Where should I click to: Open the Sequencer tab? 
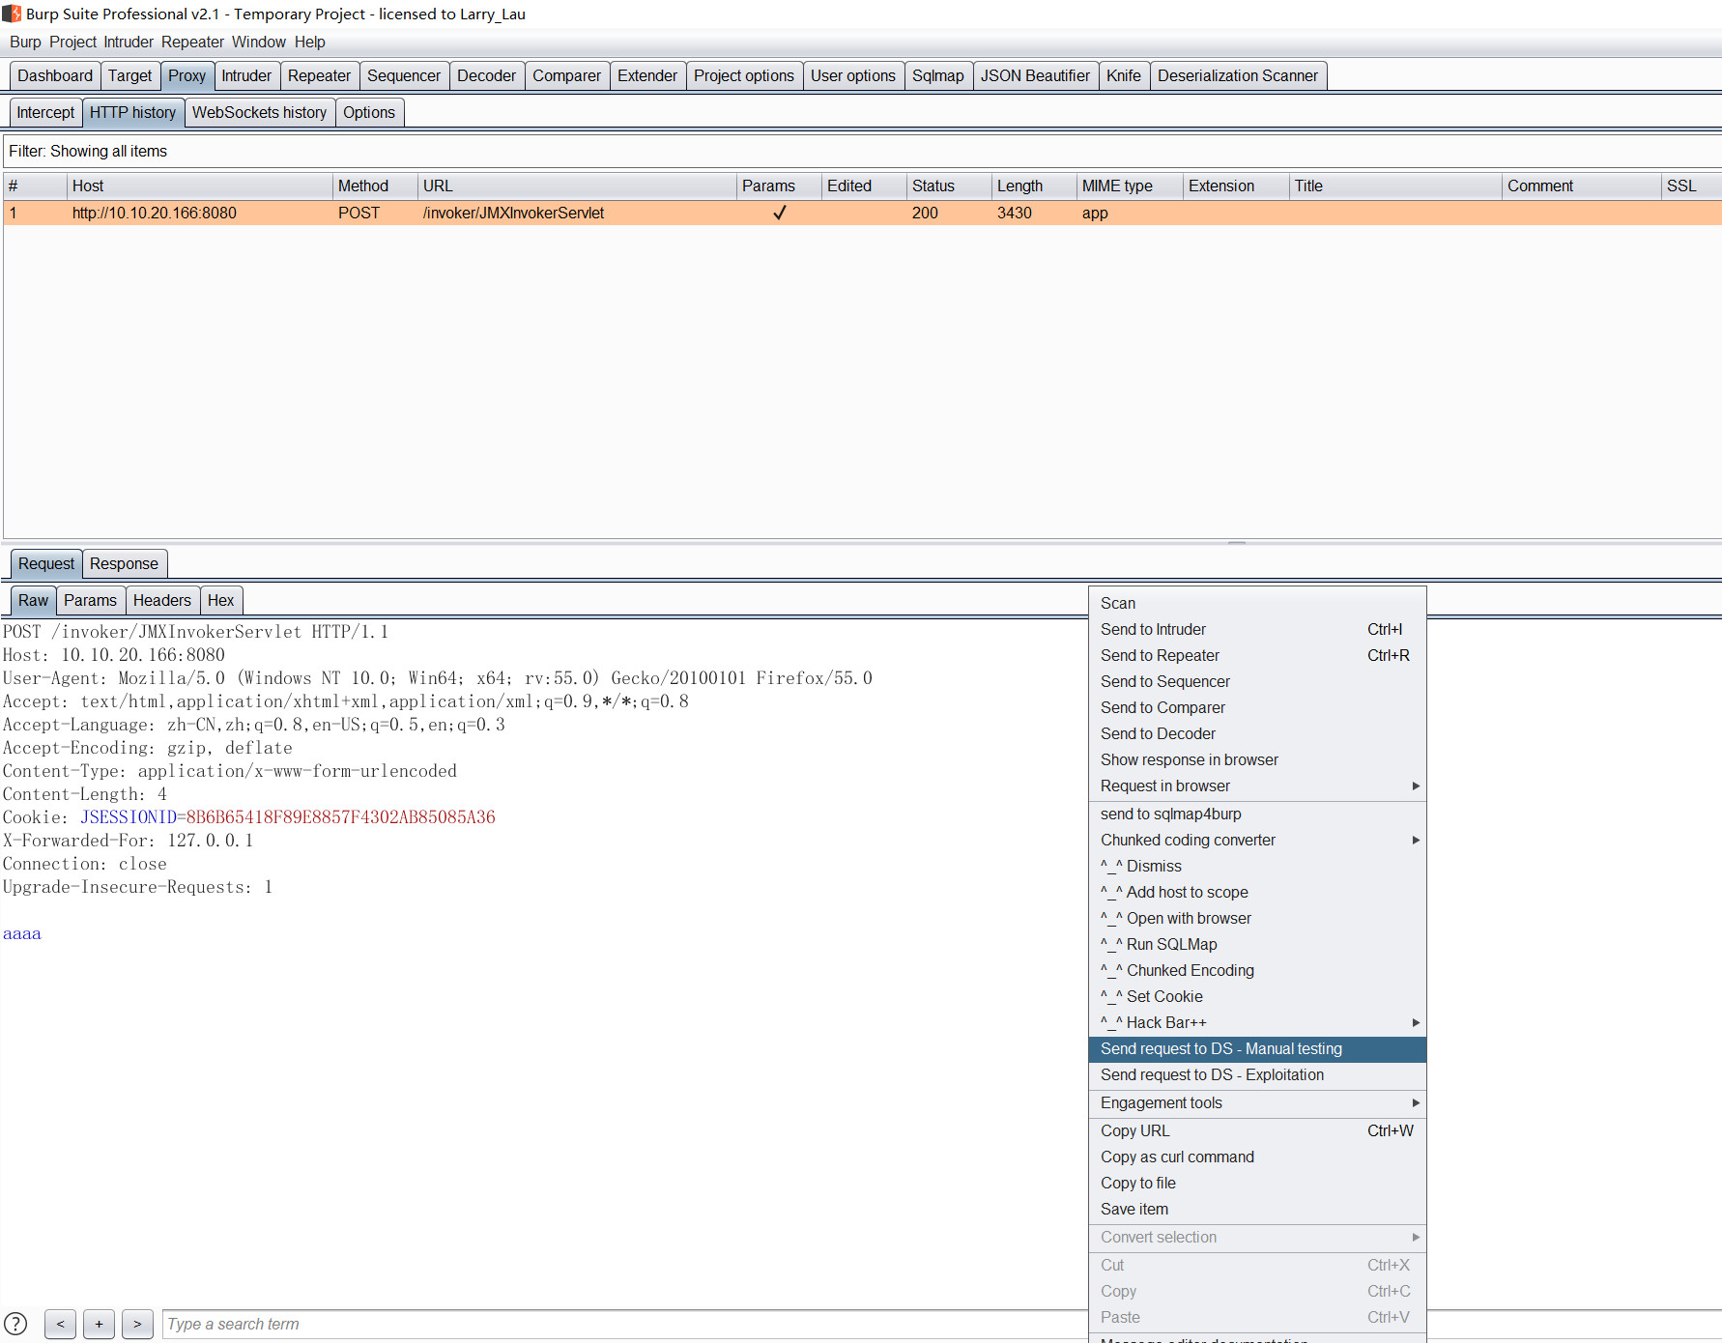click(x=404, y=75)
